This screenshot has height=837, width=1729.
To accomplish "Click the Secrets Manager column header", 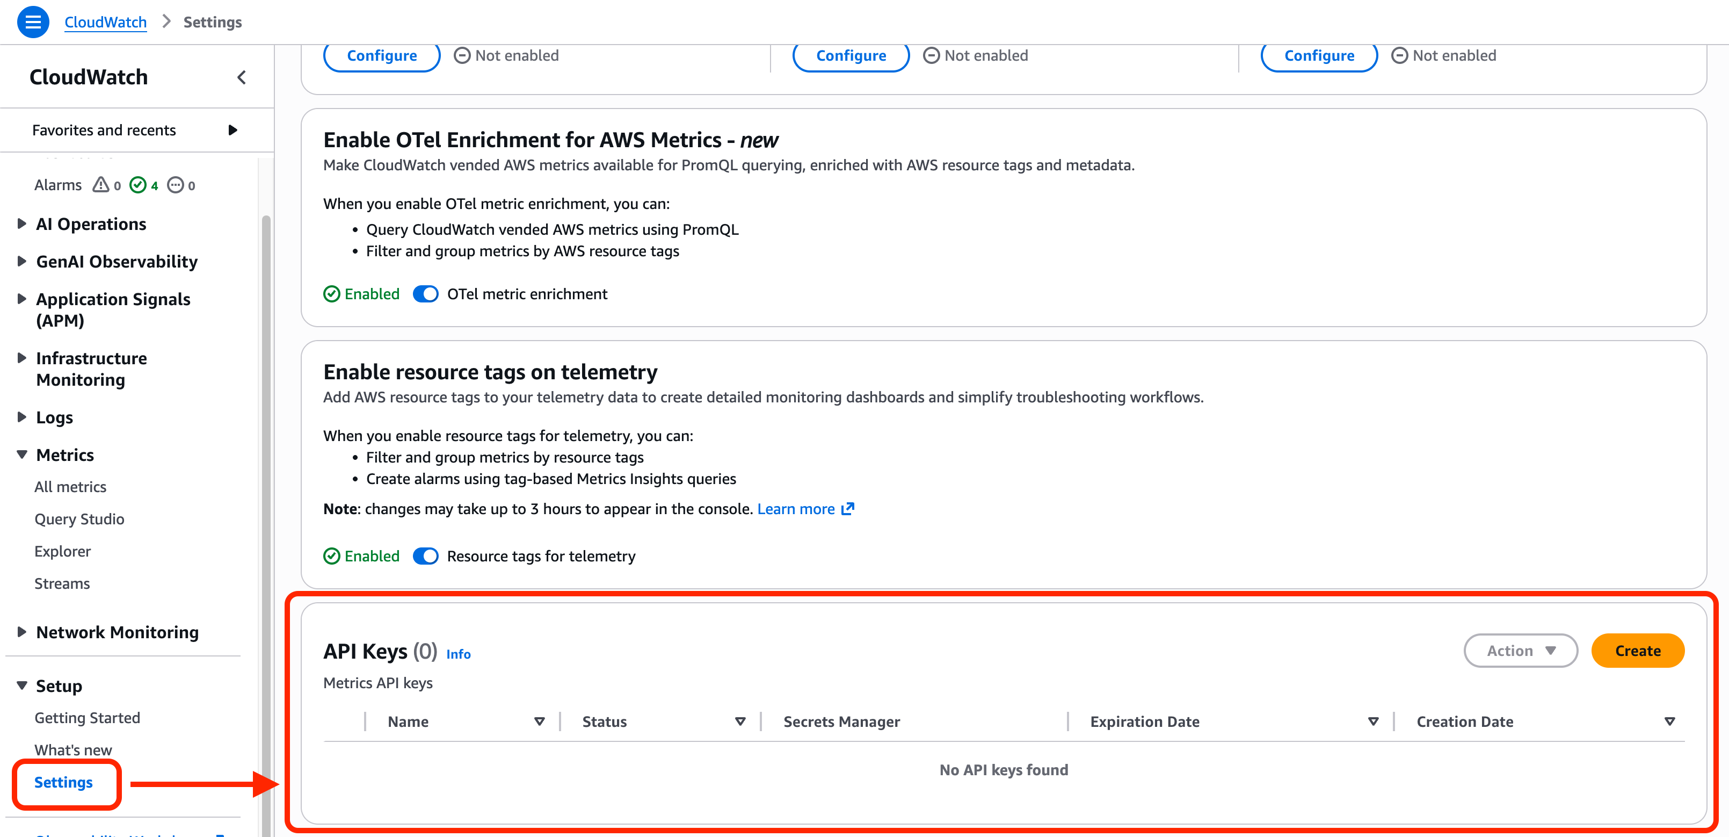I will coord(842,721).
